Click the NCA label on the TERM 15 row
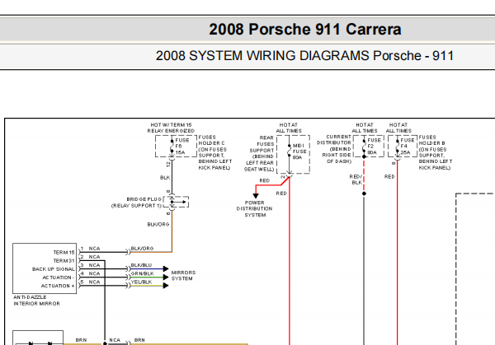The height and width of the screenshot is (345, 495). click(94, 249)
